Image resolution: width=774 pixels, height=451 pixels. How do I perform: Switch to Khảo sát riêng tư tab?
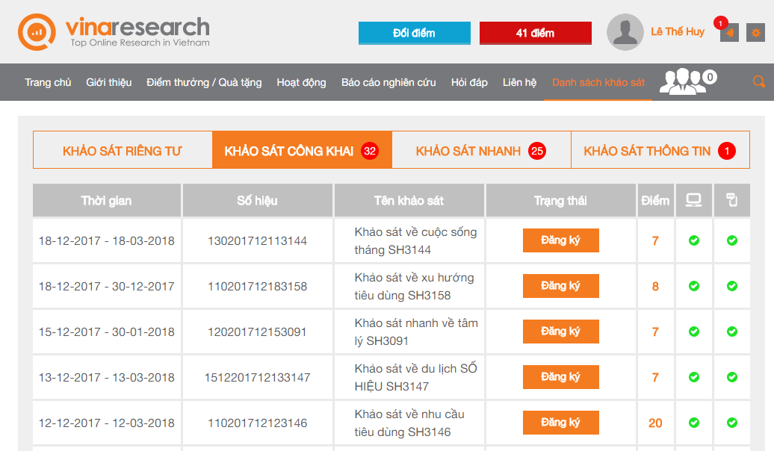[123, 151]
